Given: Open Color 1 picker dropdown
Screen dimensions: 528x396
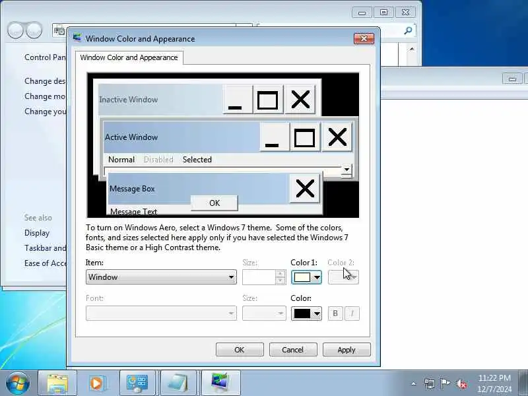Looking at the screenshot, I should 306,277.
